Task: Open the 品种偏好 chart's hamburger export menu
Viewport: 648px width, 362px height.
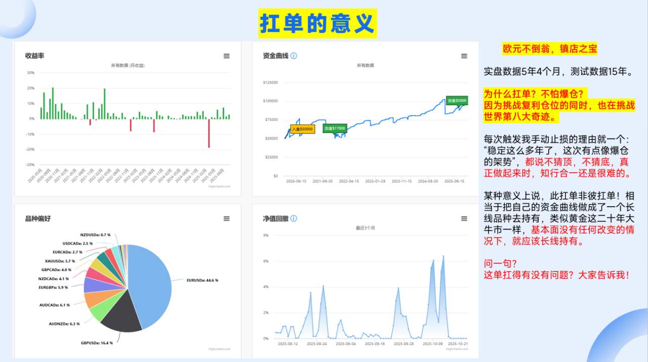Action: 226,218
